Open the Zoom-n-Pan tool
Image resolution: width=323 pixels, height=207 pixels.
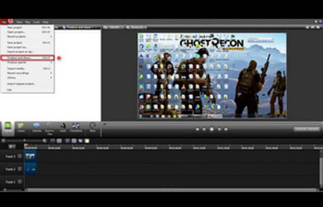point(49,127)
